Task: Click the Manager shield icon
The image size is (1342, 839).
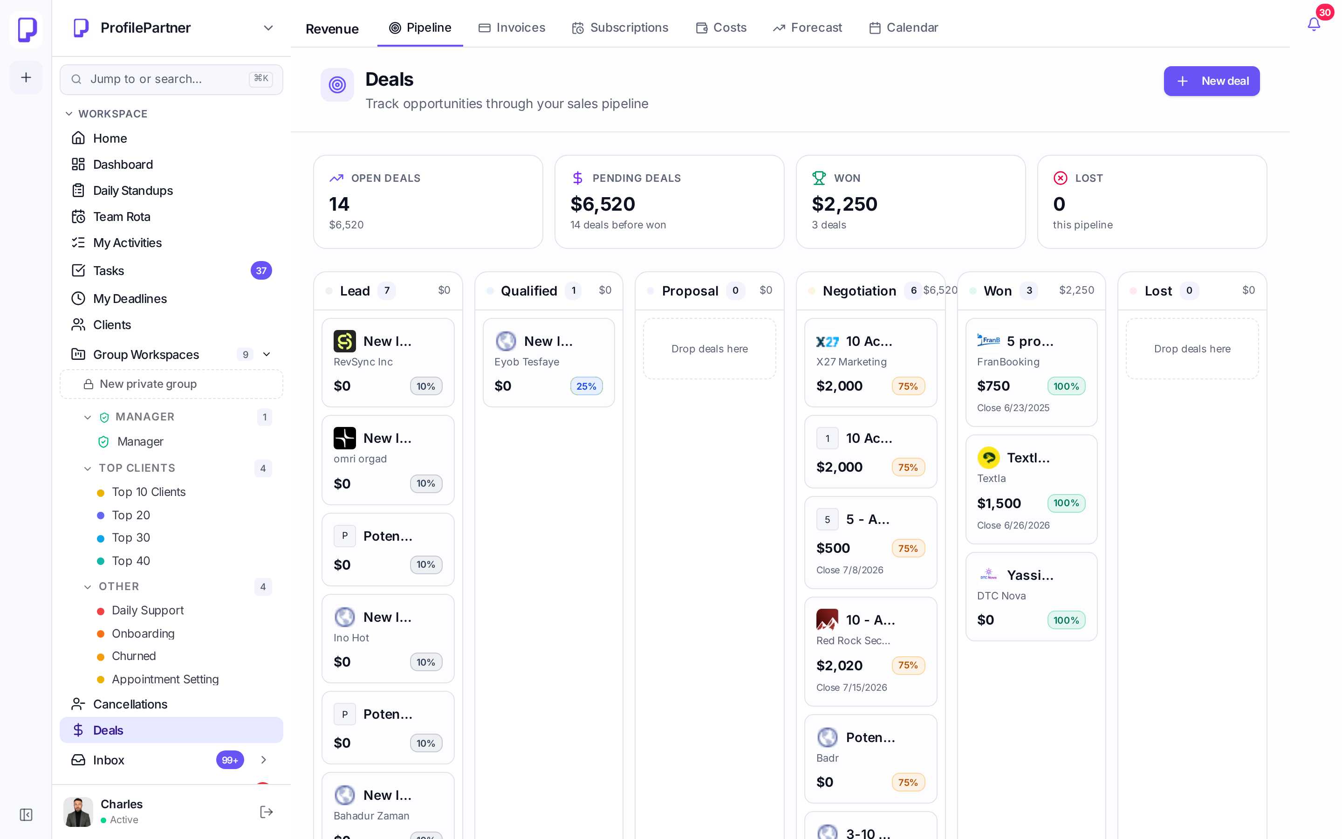Action: (x=104, y=442)
